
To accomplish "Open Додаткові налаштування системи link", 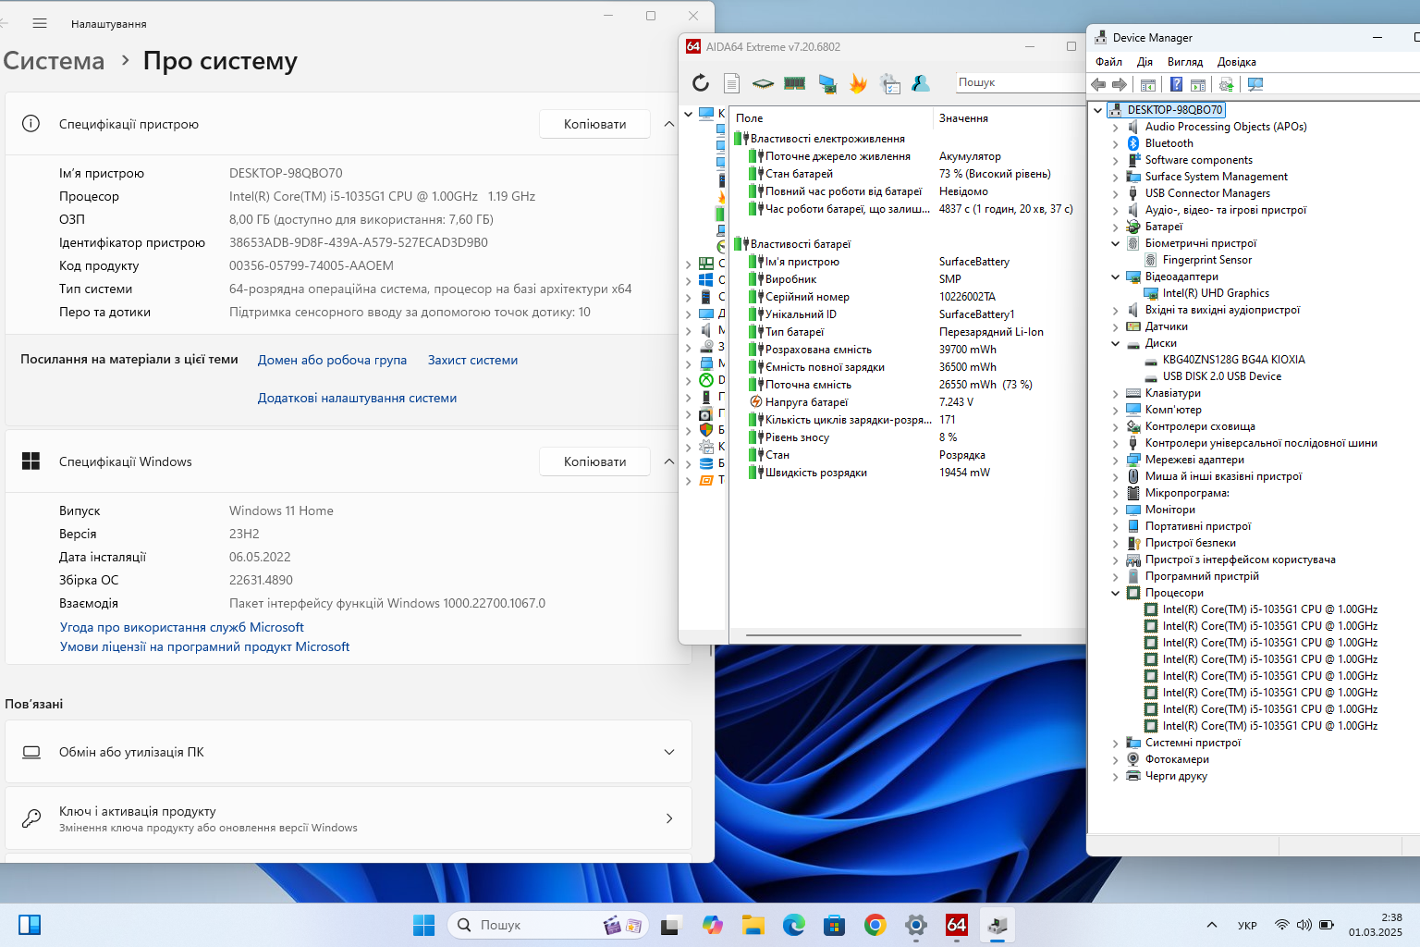I will pyautogui.click(x=357, y=398).
